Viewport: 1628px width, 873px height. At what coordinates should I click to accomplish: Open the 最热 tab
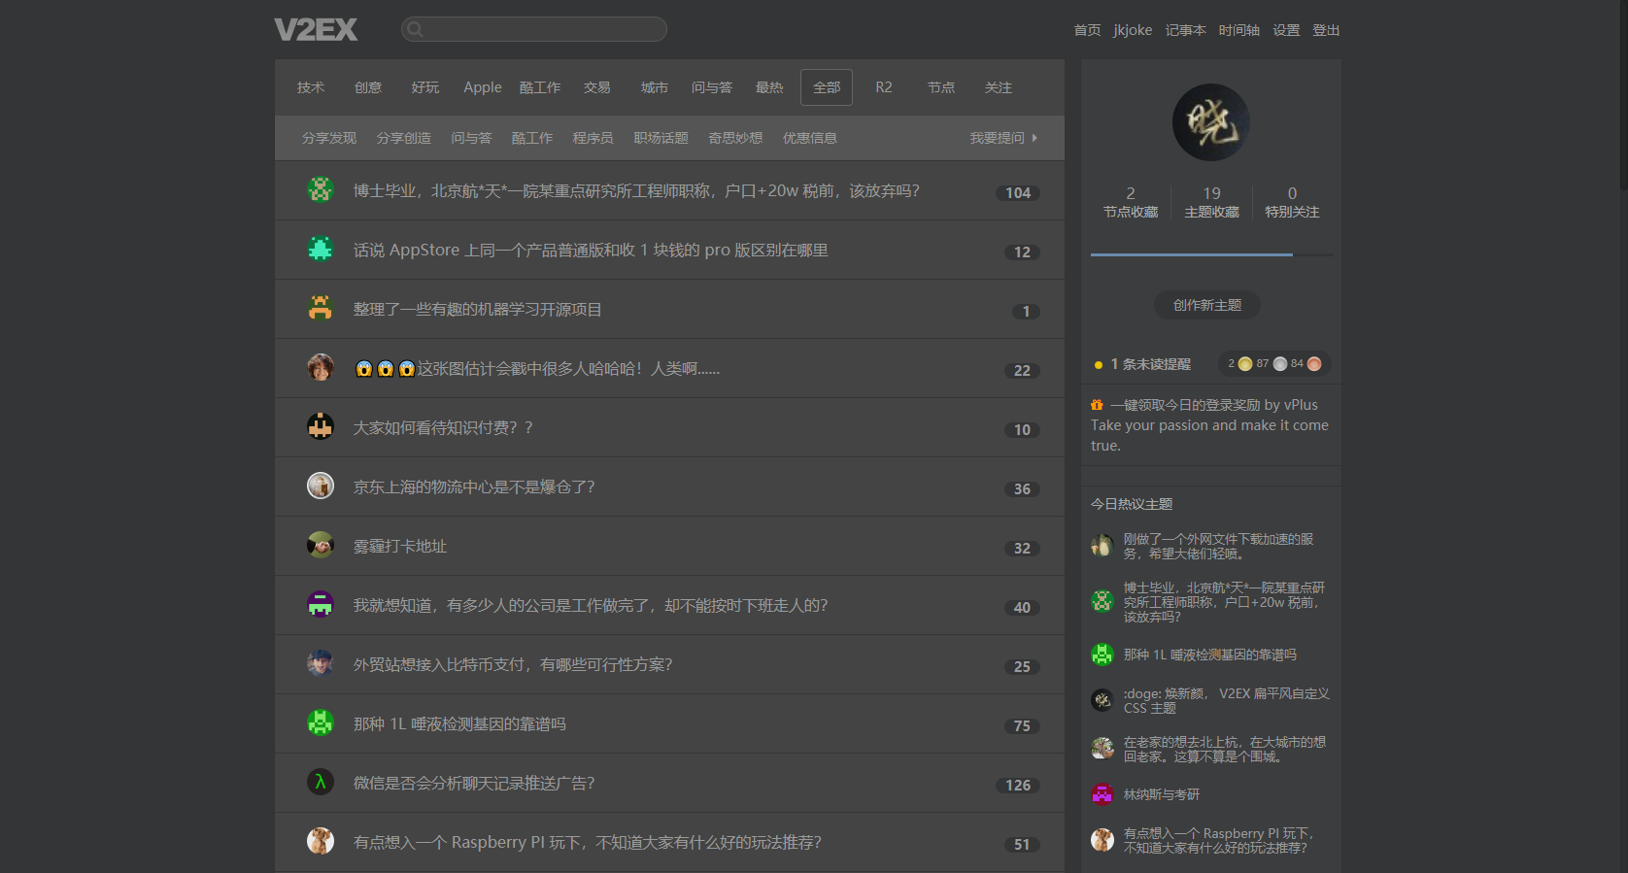tap(769, 87)
